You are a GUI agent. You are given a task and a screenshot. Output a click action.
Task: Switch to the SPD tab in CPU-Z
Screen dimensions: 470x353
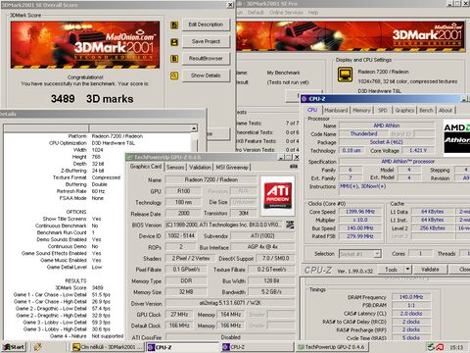coord(383,111)
